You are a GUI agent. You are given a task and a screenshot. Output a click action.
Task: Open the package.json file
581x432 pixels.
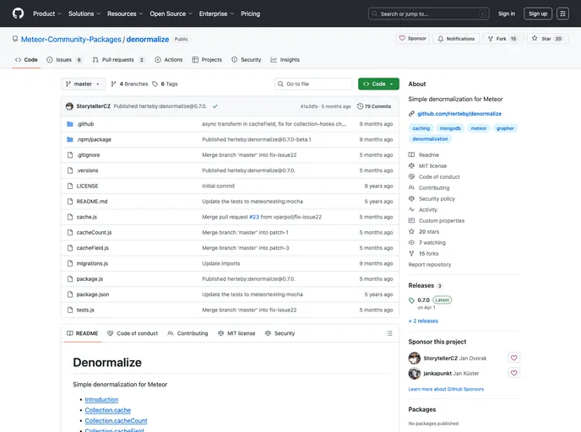(93, 294)
